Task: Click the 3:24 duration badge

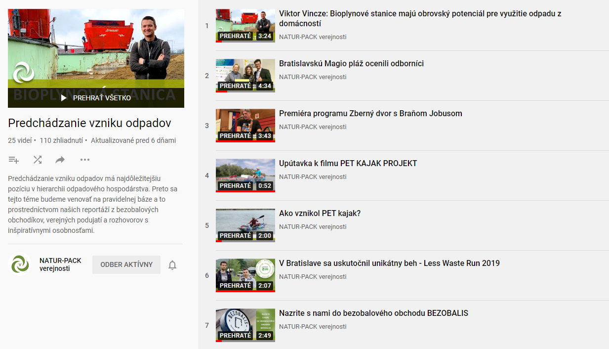Action: pyautogui.click(x=265, y=36)
